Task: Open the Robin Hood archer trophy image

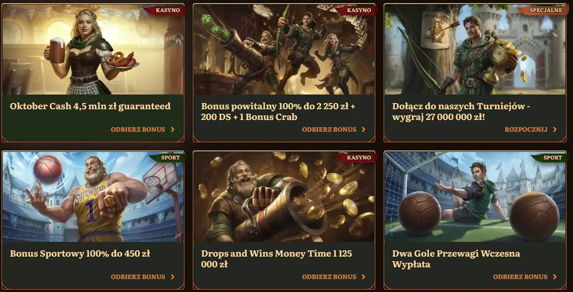Action: click(x=475, y=50)
